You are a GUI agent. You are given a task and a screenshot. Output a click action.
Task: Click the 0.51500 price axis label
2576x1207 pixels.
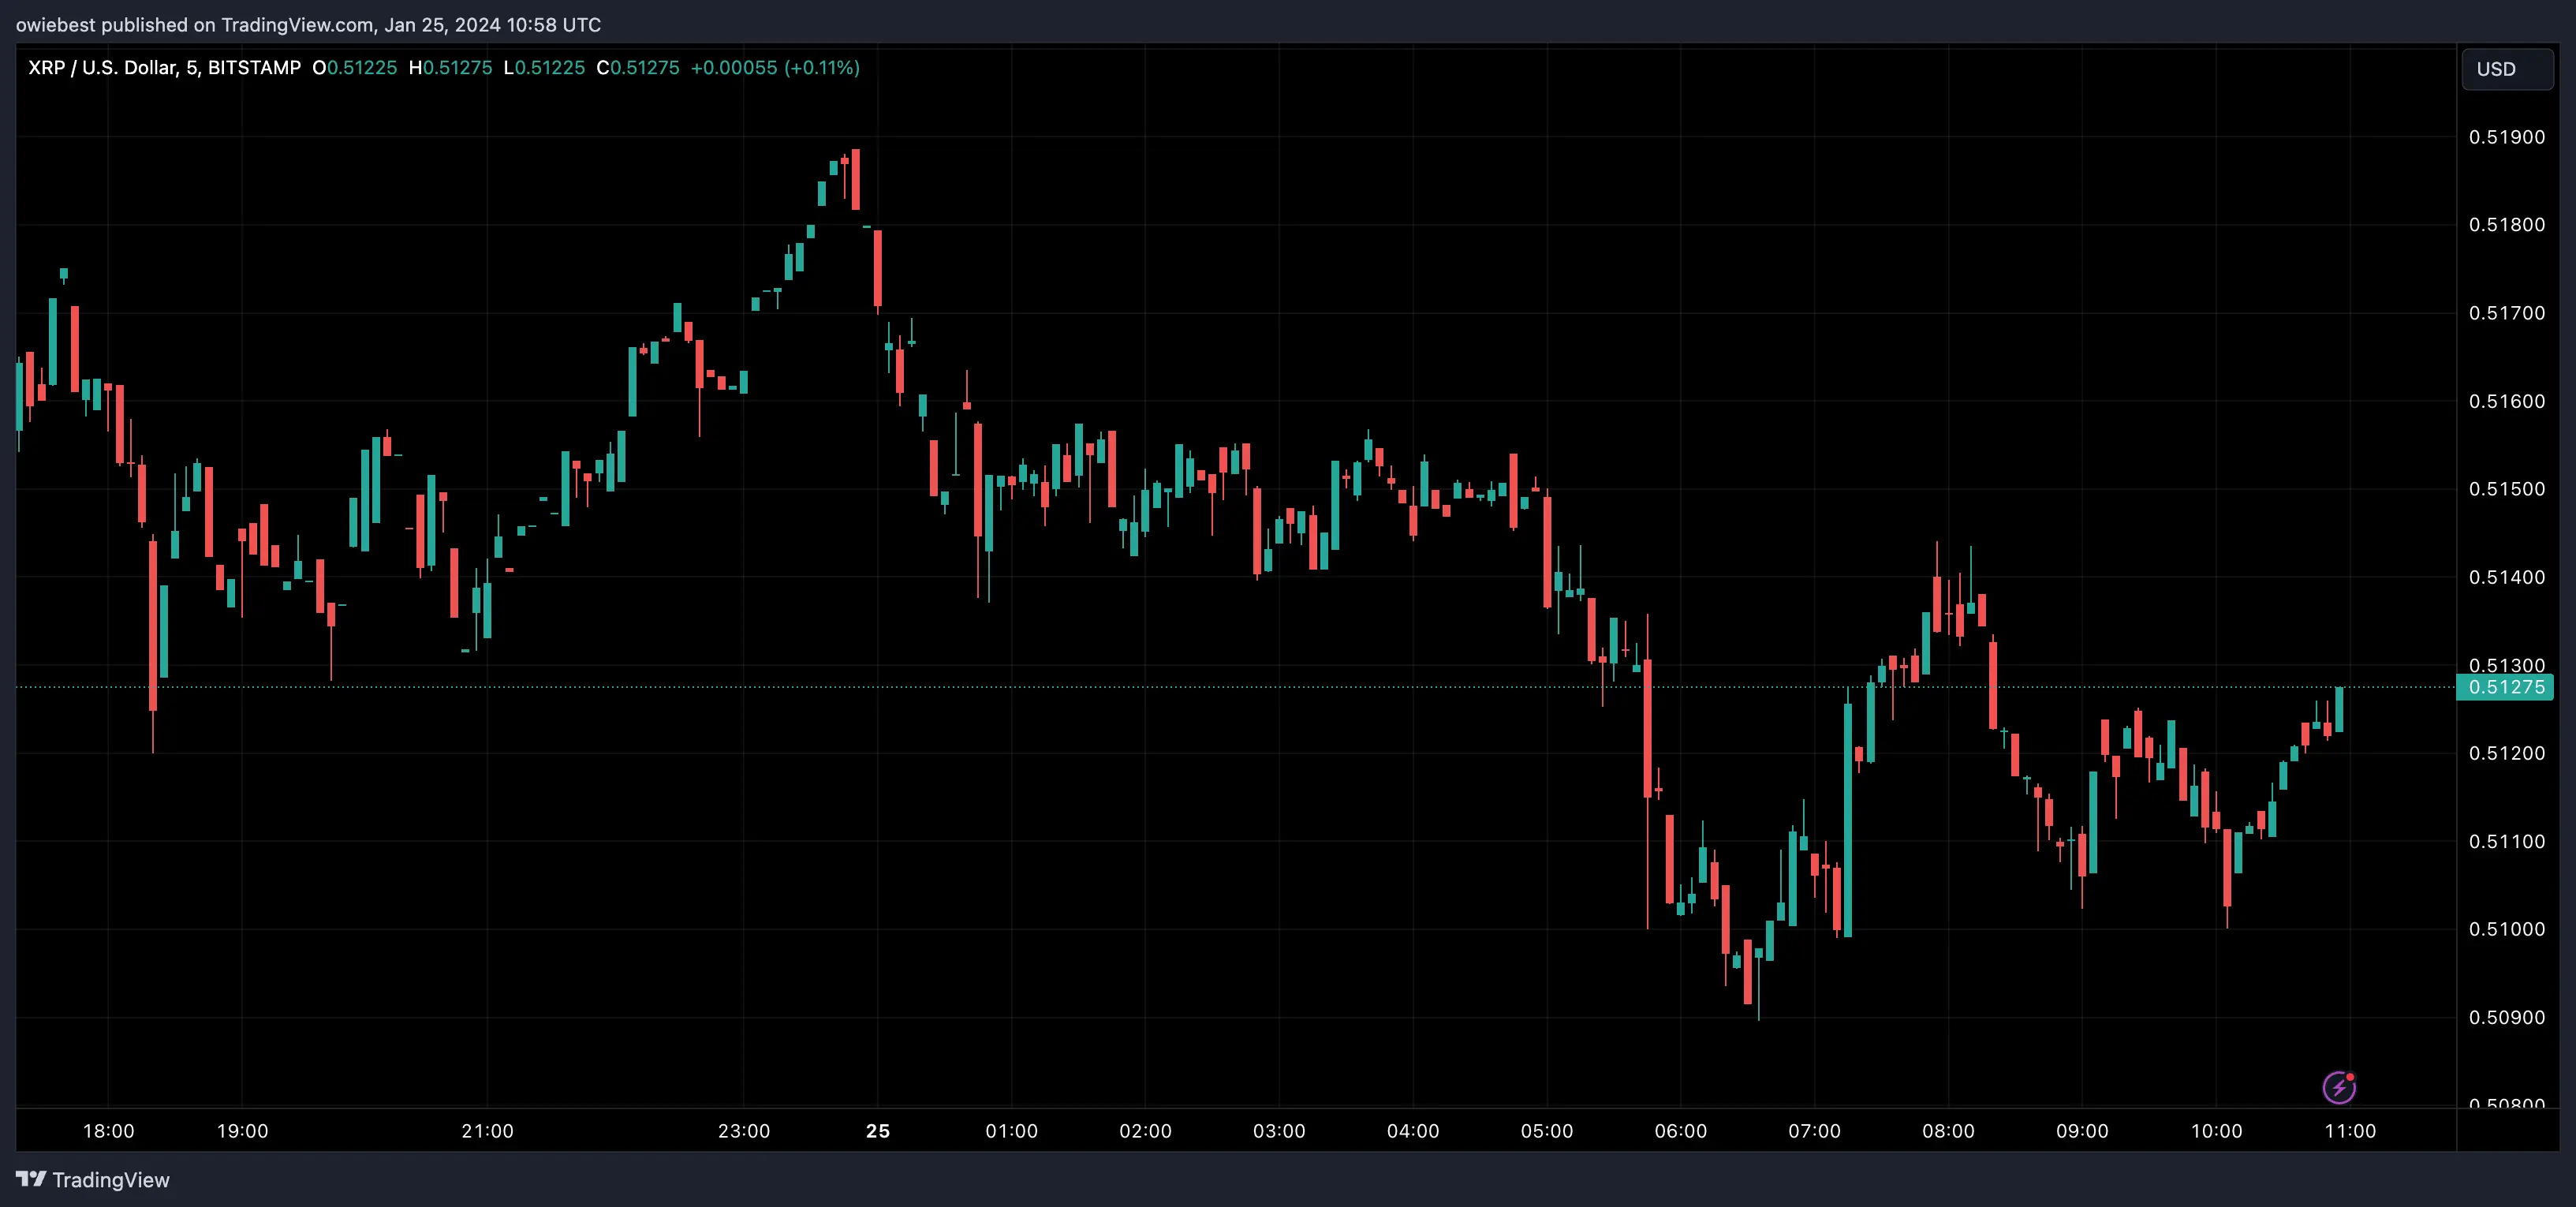pyautogui.click(x=2506, y=489)
